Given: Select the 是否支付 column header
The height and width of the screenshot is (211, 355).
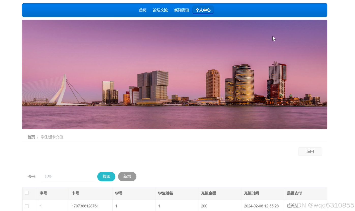Looking at the screenshot, I should 294,193.
